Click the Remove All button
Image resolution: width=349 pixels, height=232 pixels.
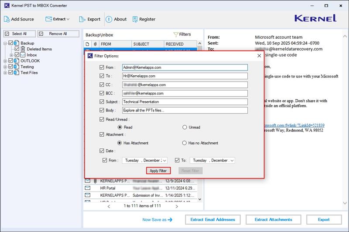(58, 34)
